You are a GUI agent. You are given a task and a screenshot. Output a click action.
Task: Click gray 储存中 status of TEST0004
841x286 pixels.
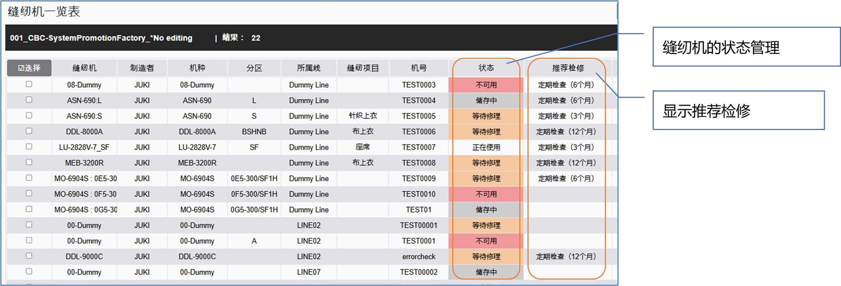click(486, 101)
